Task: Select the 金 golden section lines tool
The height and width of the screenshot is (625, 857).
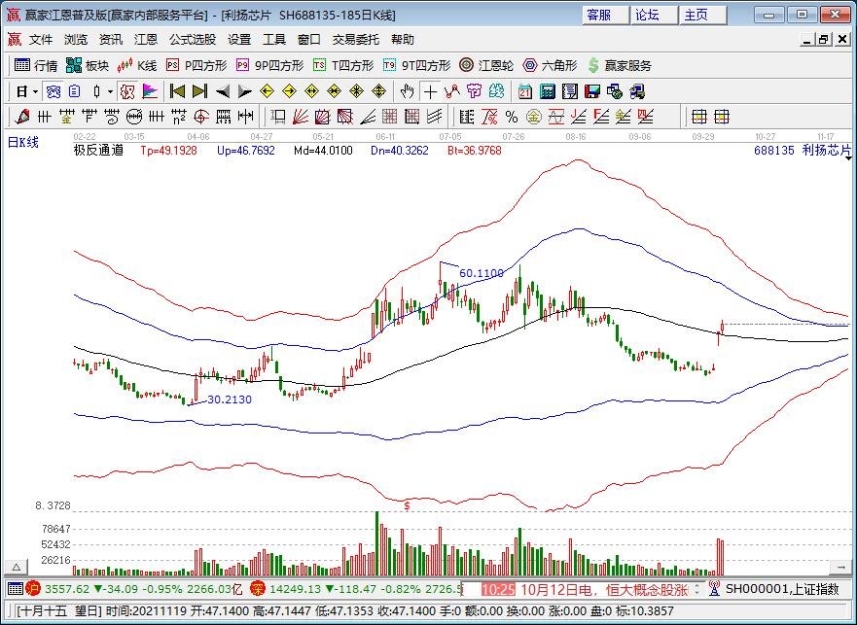Action: [67, 117]
